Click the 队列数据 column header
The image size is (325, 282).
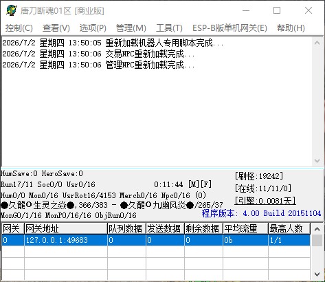126,228
